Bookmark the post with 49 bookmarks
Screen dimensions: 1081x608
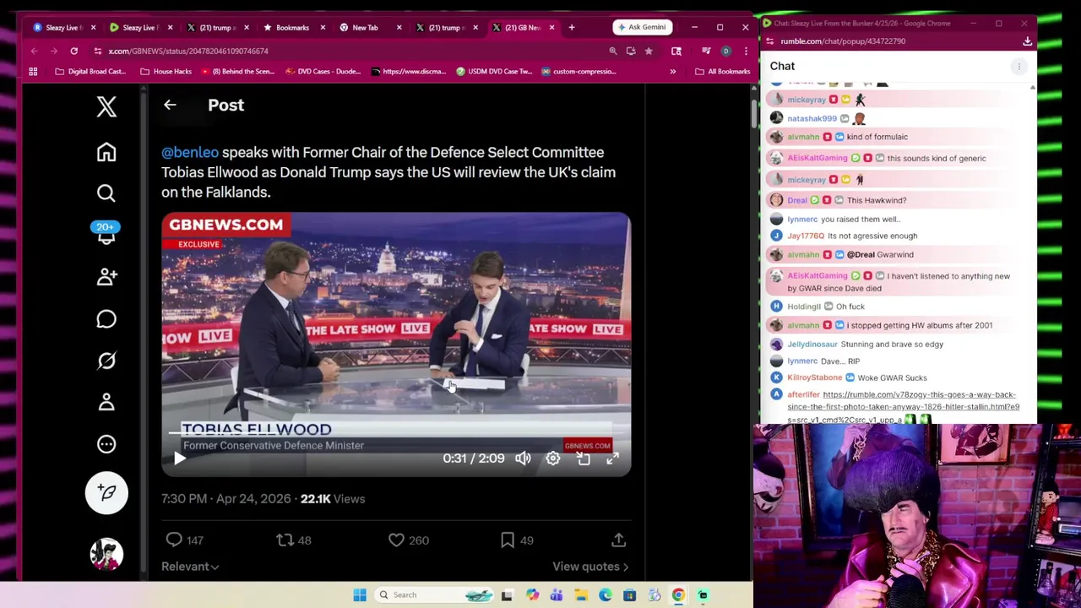(x=516, y=540)
